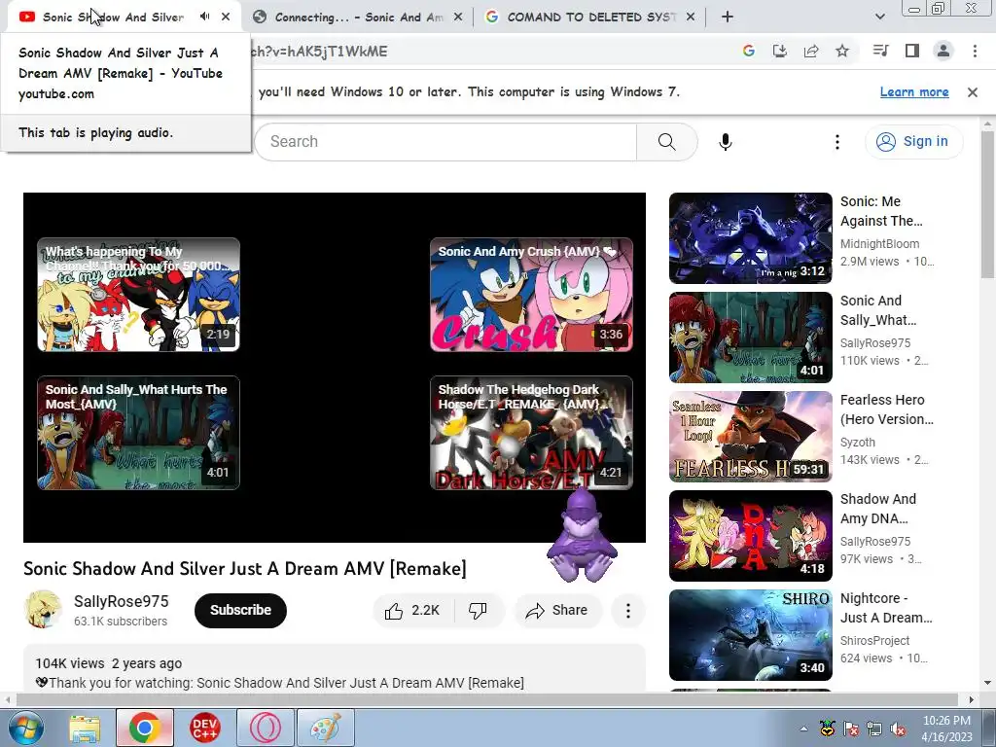The height and width of the screenshot is (747, 996).
Task: Open Dev-C++ from the taskbar
Action: click(204, 728)
